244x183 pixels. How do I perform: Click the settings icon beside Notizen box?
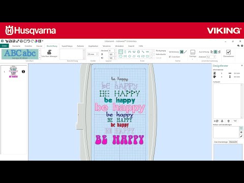(241, 132)
